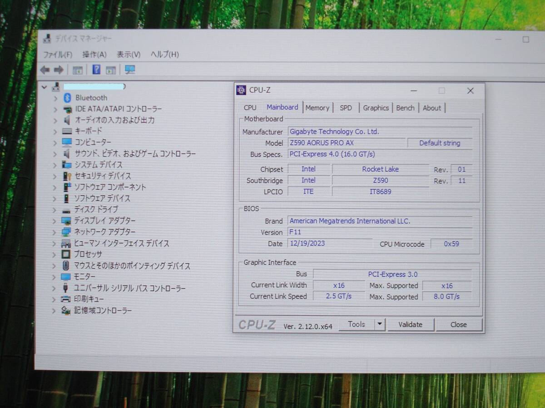Open the ヘルプ(H) menu

point(165,54)
